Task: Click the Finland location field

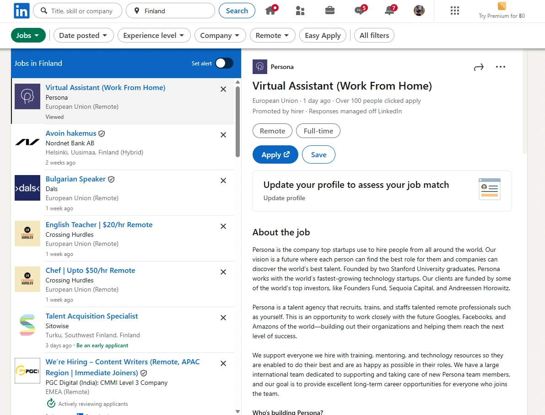Action: 170,11
